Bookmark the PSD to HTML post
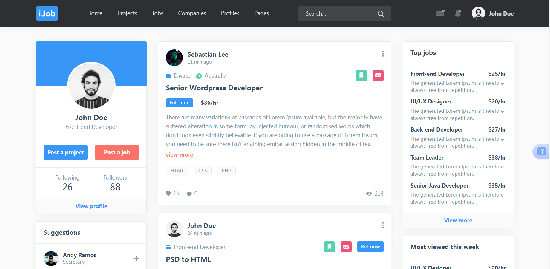The width and height of the screenshot is (550, 269). [329, 247]
